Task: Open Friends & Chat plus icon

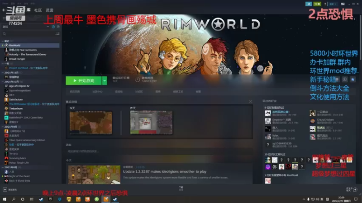Action: click(355, 189)
